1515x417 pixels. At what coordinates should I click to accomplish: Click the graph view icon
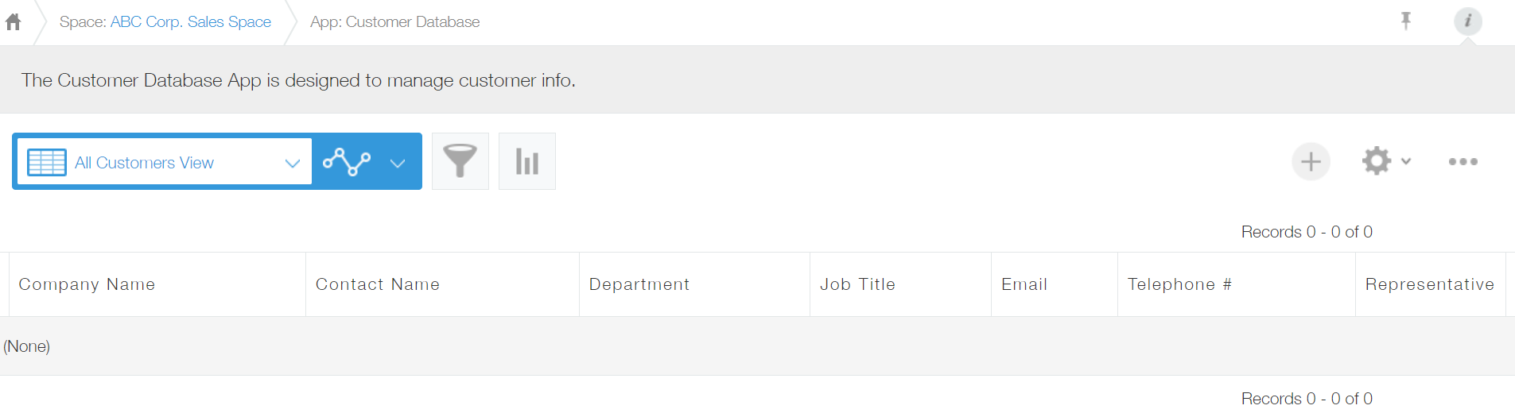[x=347, y=162]
